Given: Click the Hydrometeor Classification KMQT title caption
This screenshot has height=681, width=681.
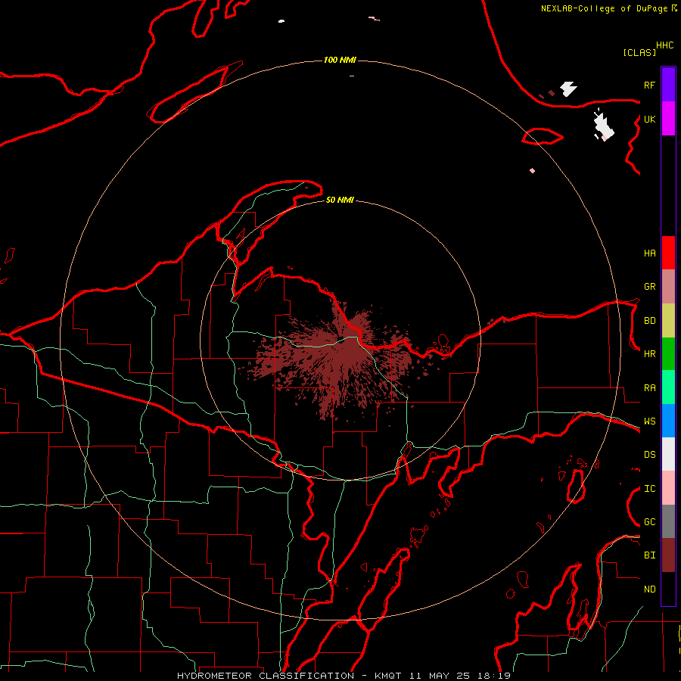Looking at the screenshot, I should click(344, 676).
